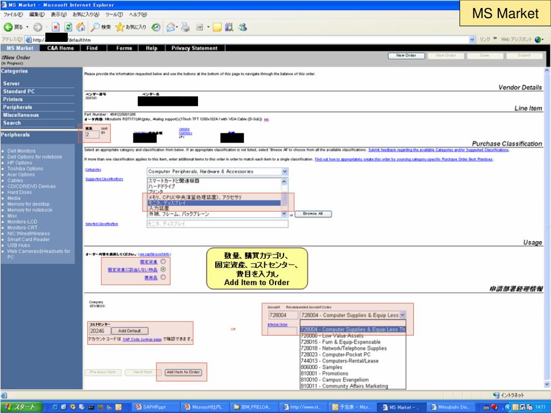Open the Monitors-LCD sidebar link

coord(22,222)
